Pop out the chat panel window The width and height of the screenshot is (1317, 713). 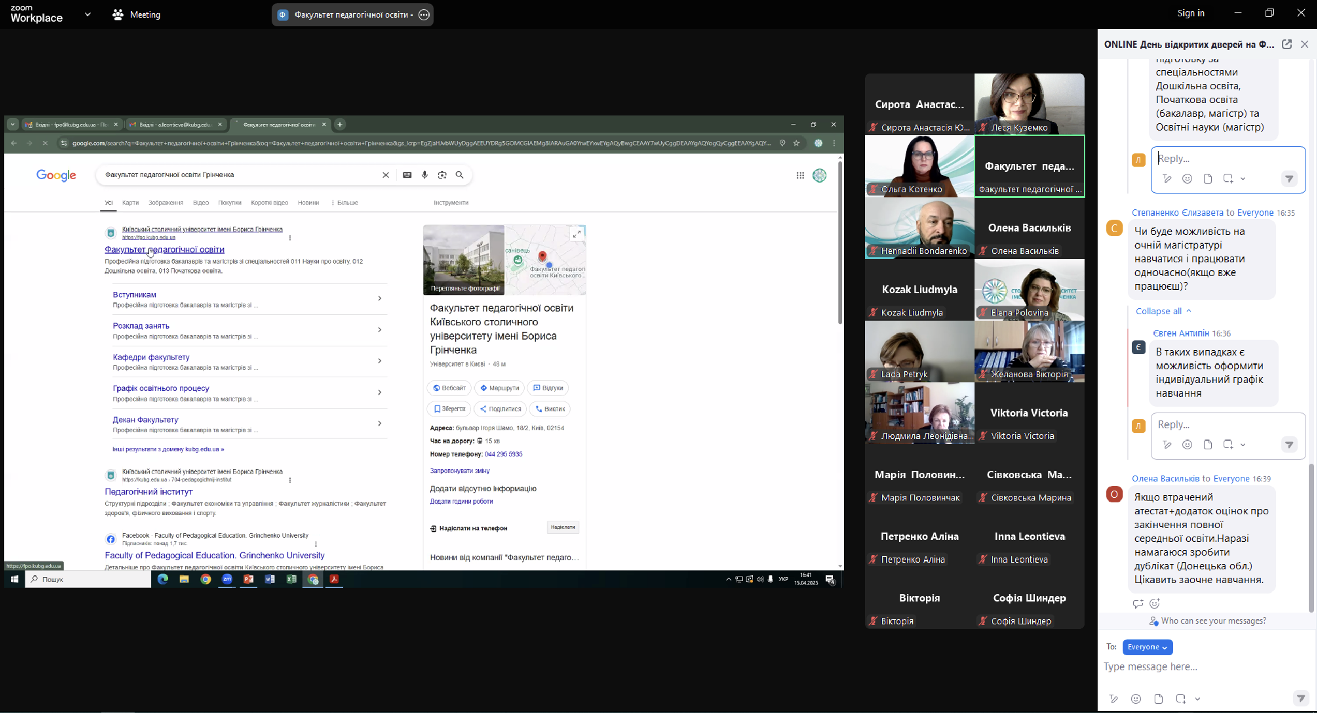(1286, 44)
